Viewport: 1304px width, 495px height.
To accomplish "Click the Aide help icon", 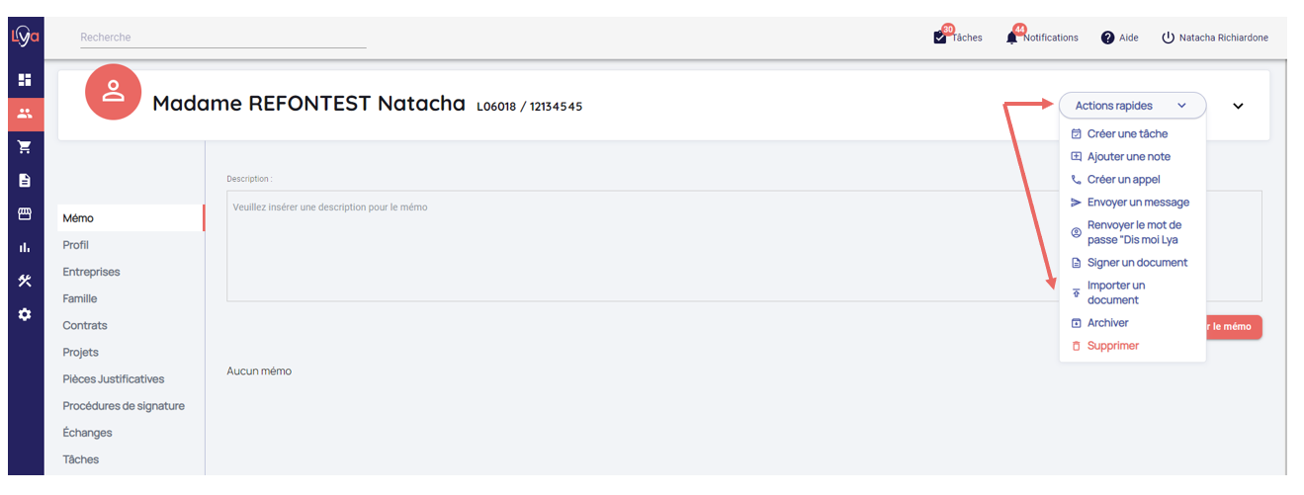I will click(1108, 38).
